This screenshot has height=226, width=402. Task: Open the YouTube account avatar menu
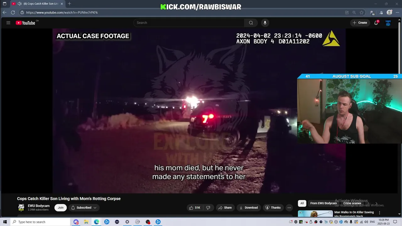click(388, 23)
